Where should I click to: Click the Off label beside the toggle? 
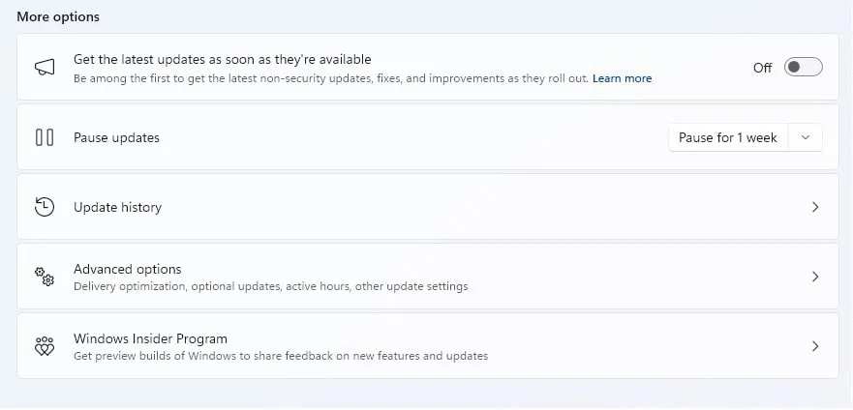(762, 68)
